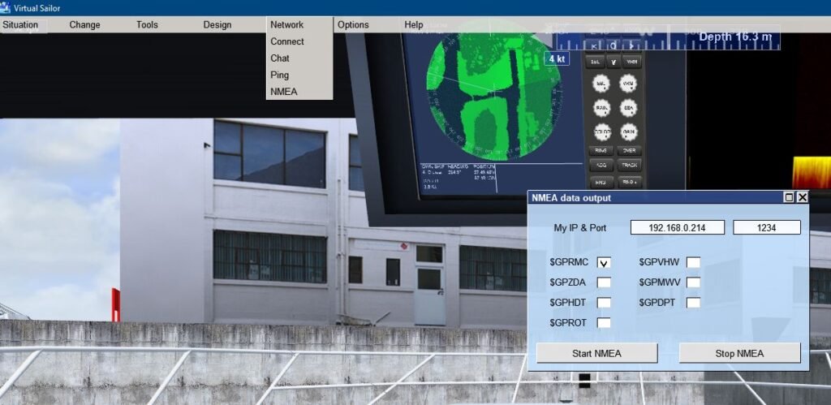This screenshot has width=831, height=405.
Task: Enable the $GPHDT sentence checkbox
Action: click(x=604, y=303)
